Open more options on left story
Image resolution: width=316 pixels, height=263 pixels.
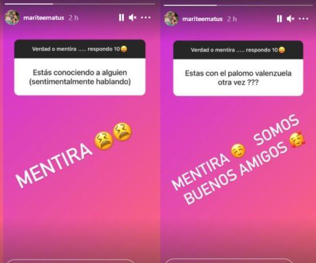tap(146, 18)
